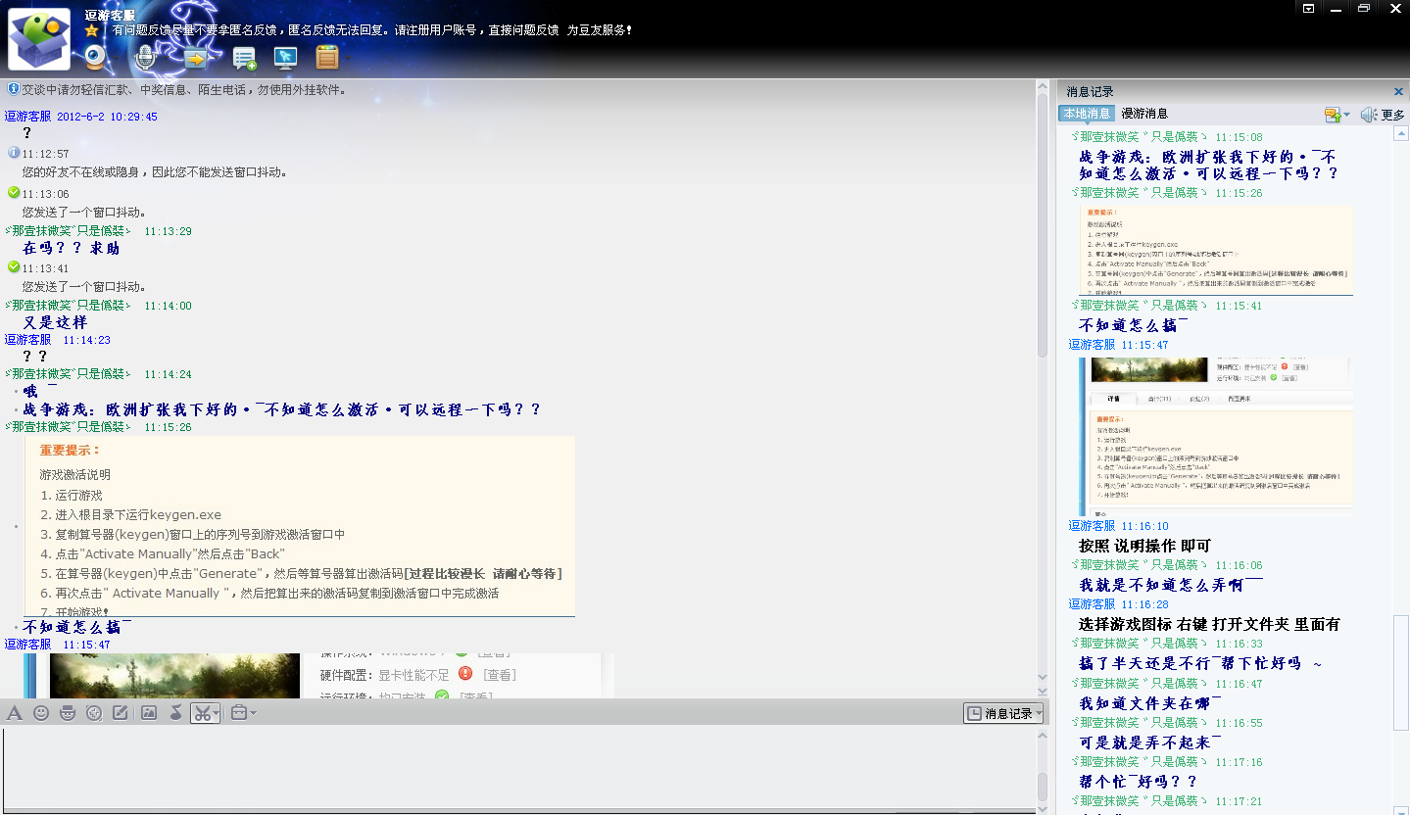Click message 不知道怎么搞 in main chat
Screen dimensions: 1410x815
[x=76, y=627]
